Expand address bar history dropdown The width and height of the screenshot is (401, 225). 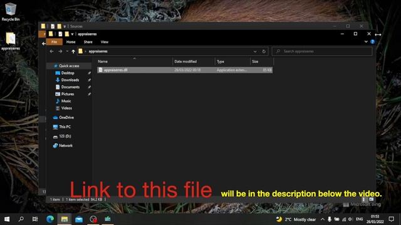(x=255, y=51)
